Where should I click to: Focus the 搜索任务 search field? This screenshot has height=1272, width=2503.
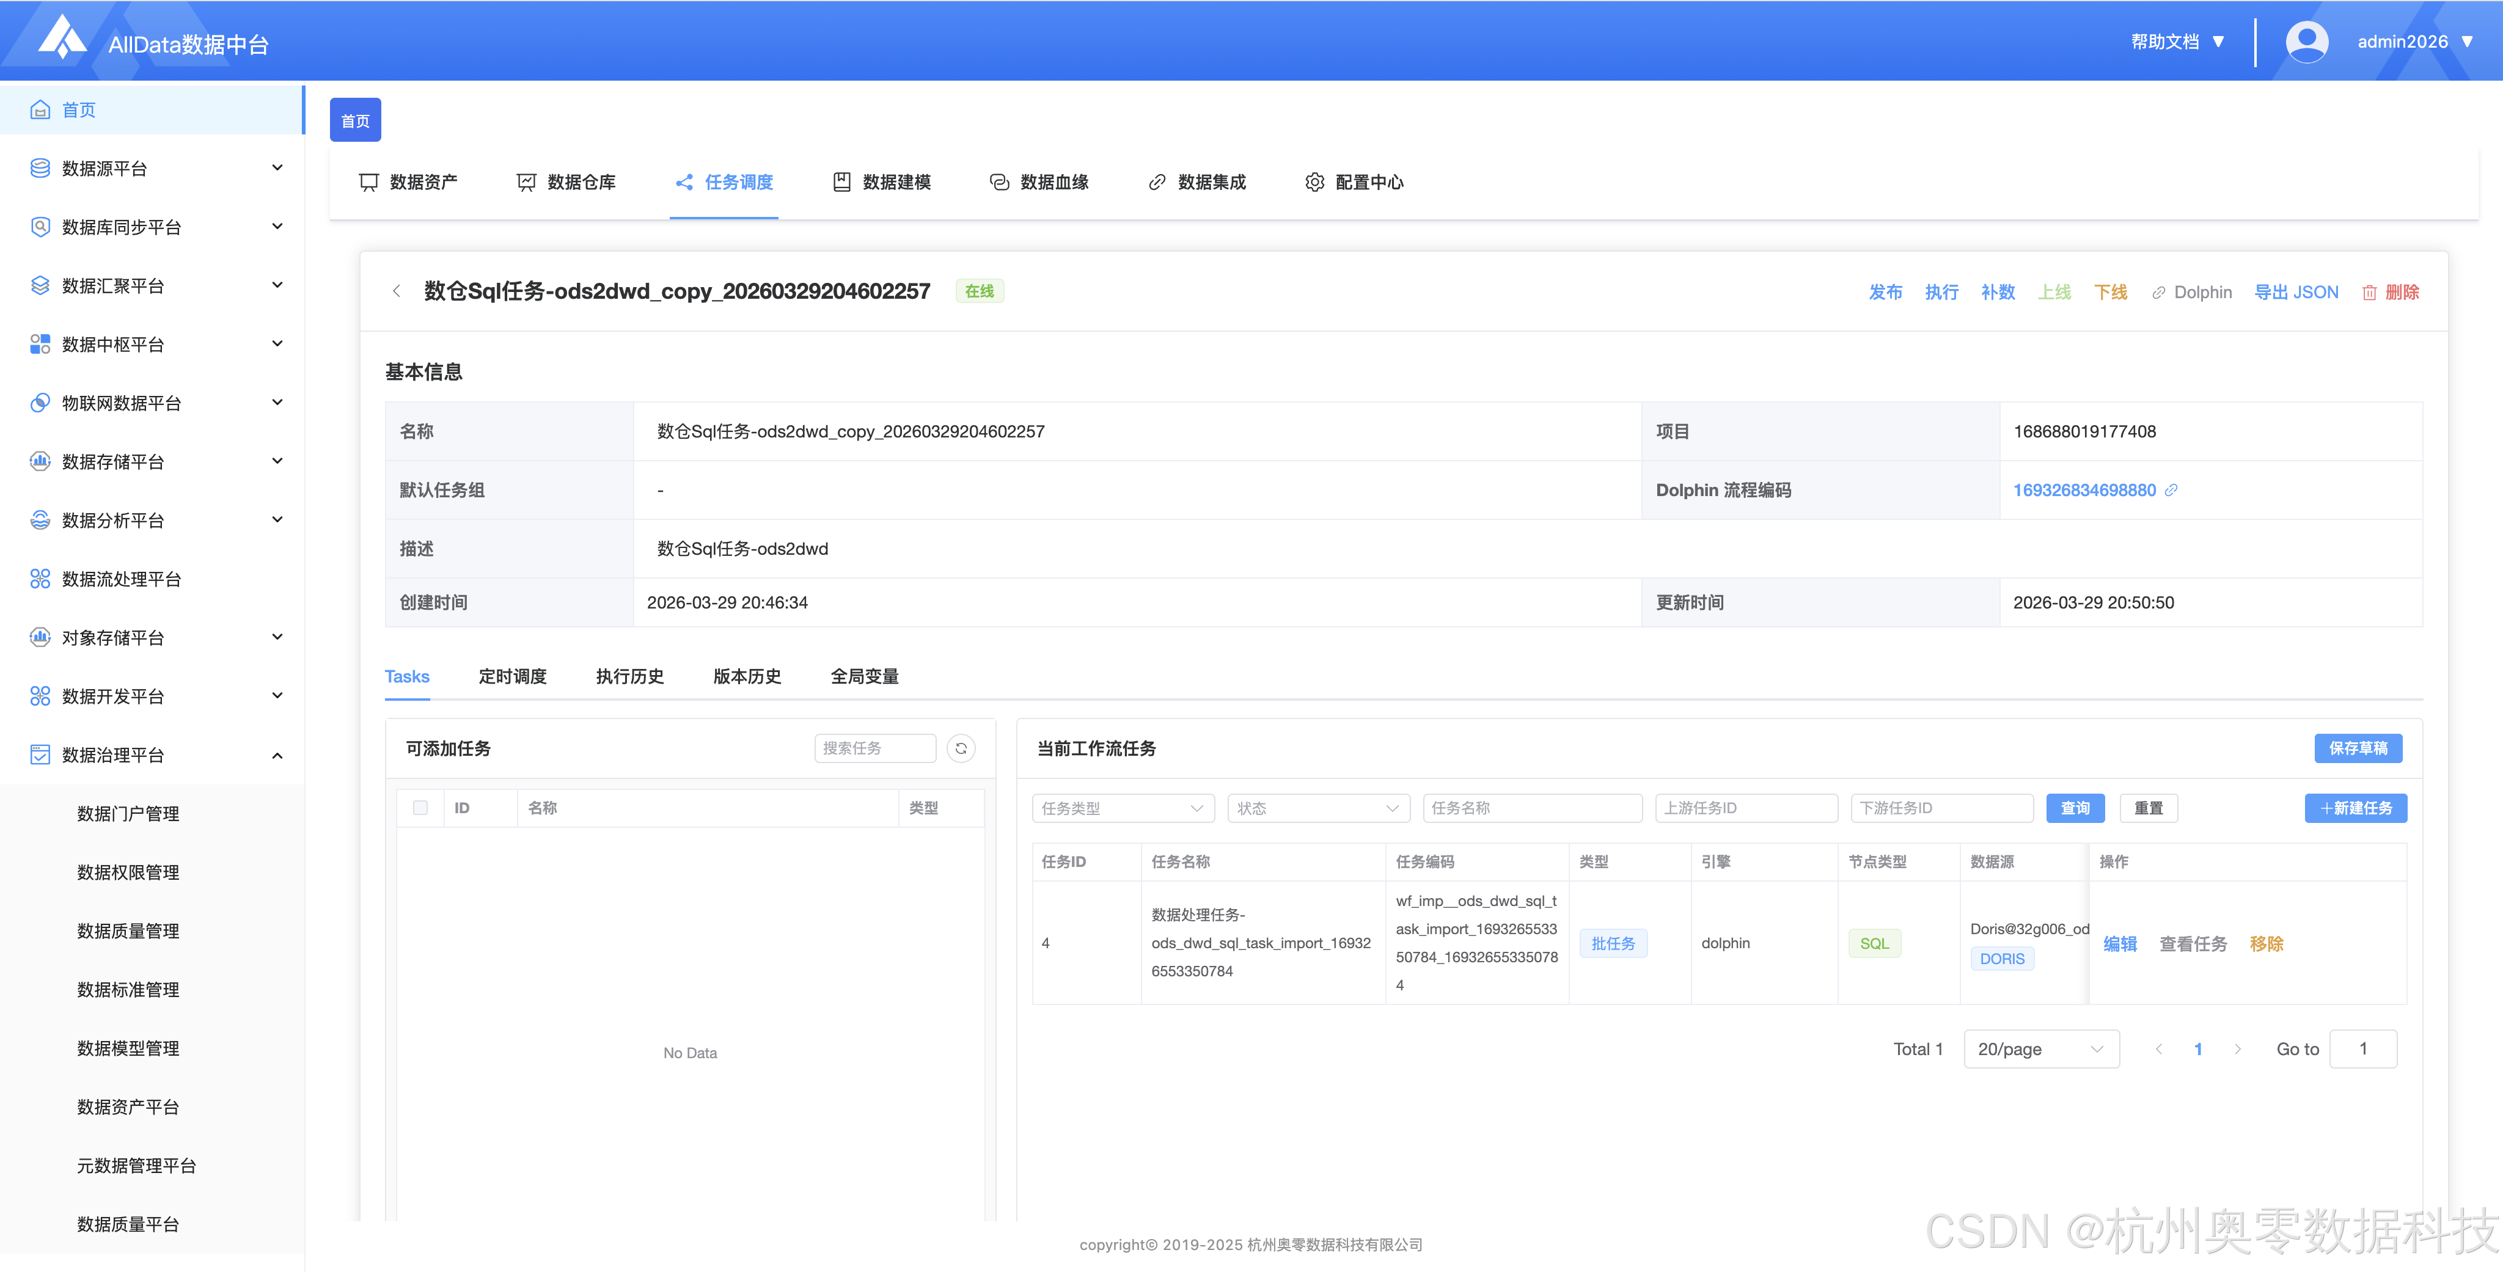click(x=874, y=748)
